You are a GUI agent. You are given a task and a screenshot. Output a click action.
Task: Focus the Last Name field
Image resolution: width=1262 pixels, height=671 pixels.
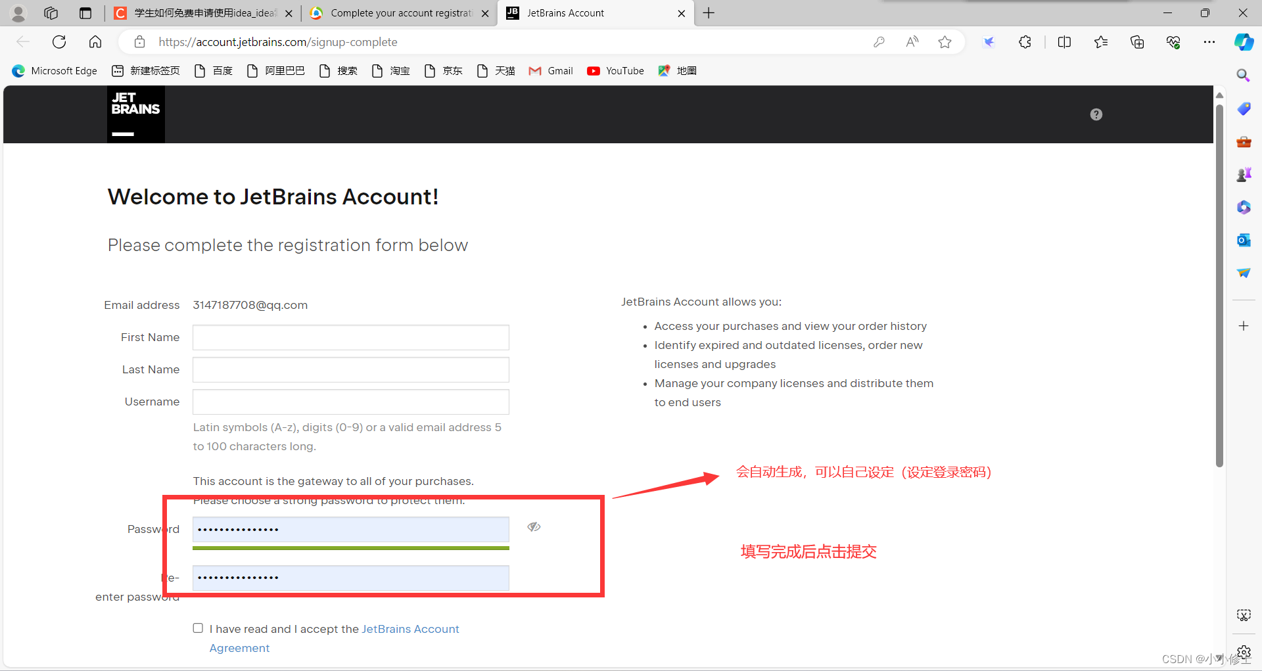pyautogui.click(x=351, y=369)
